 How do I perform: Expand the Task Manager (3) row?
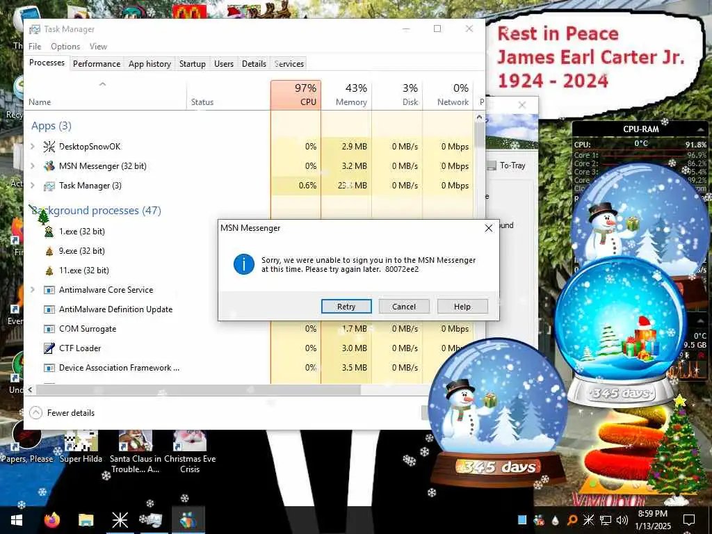pos(32,186)
